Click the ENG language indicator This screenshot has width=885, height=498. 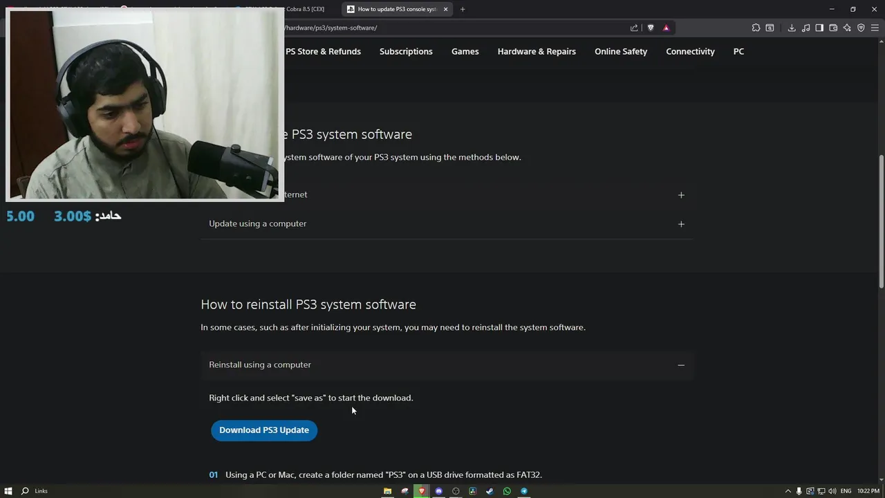click(x=846, y=491)
